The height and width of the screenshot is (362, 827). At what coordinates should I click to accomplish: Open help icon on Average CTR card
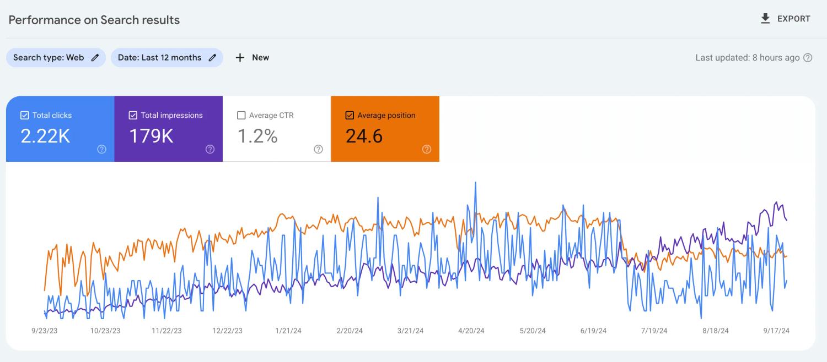coord(318,149)
